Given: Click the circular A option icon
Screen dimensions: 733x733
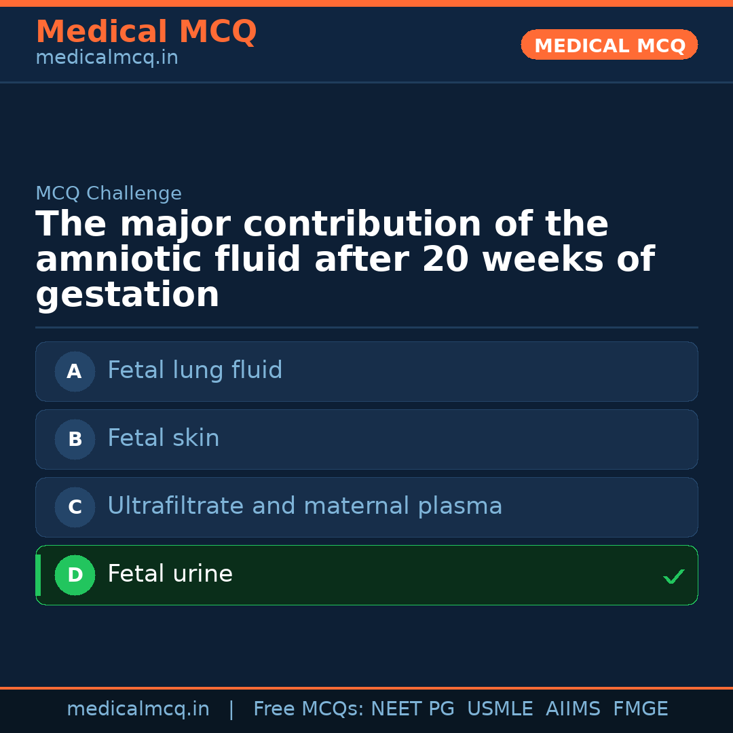Looking at the screenshot, I should [75, 371].
